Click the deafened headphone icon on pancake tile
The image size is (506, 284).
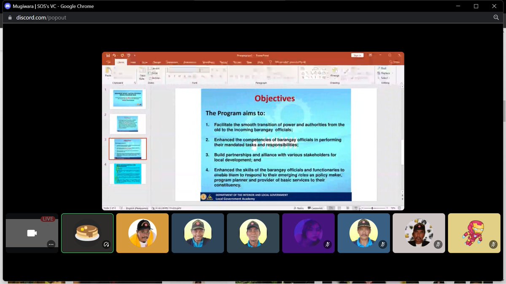pyautogui.click(x=106, y=244)
